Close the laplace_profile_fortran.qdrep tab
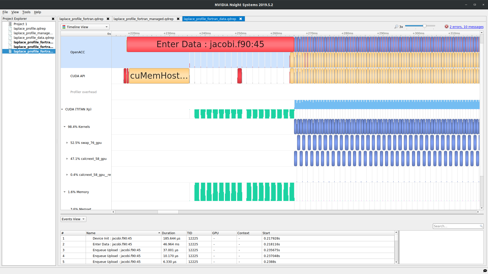Image resolution: width=488 pixels, height=274 pixels. point(108,19)
